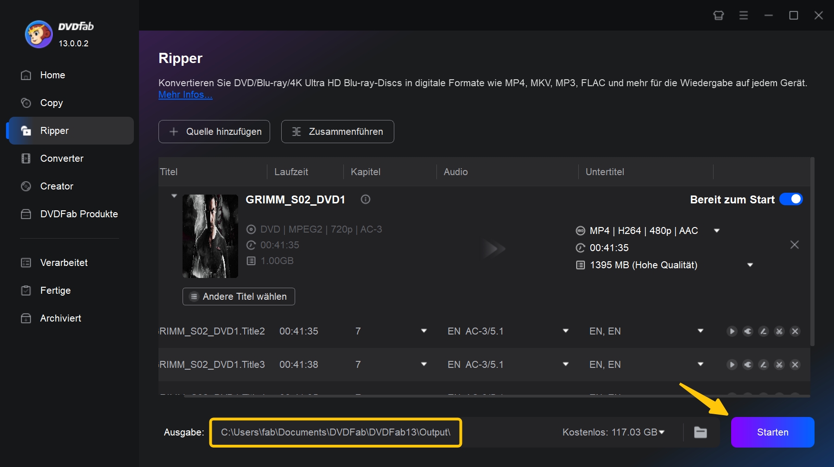Click the Zusammenführen button
Viewport: 834px width, 467px height.
(338, 132)
